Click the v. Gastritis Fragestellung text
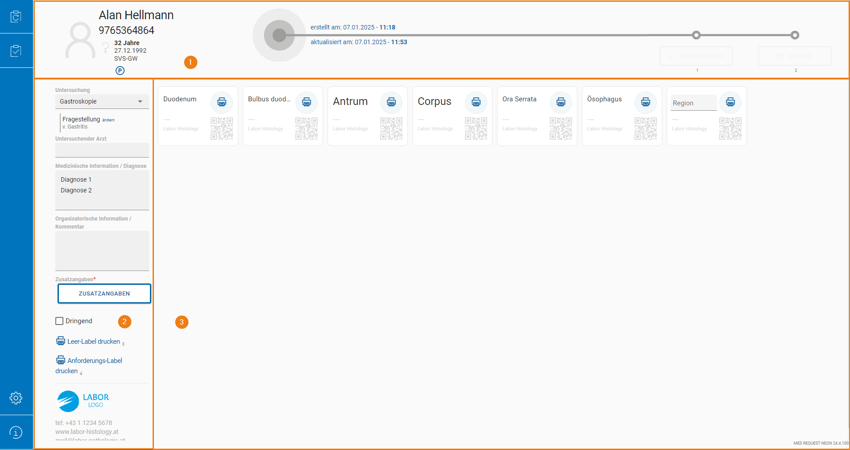The height and width of the screenshot is (450, 850). (75, 127)
